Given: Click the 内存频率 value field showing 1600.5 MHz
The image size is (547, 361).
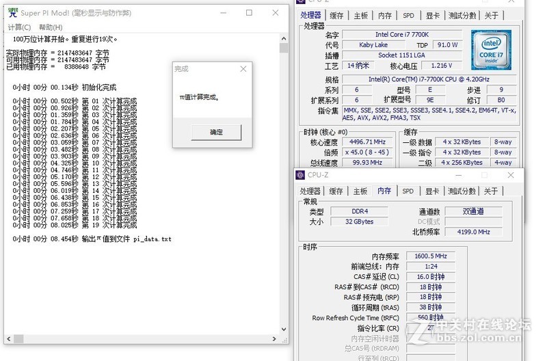Looking at the screenshot, I should click(x=430, y=256).
